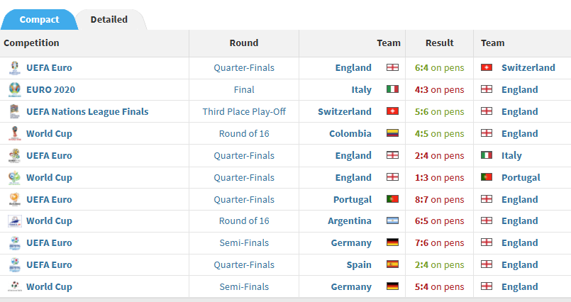571x302 pixels.
Task: Click the Argentina team name link
Action: [x=350, y=221]
